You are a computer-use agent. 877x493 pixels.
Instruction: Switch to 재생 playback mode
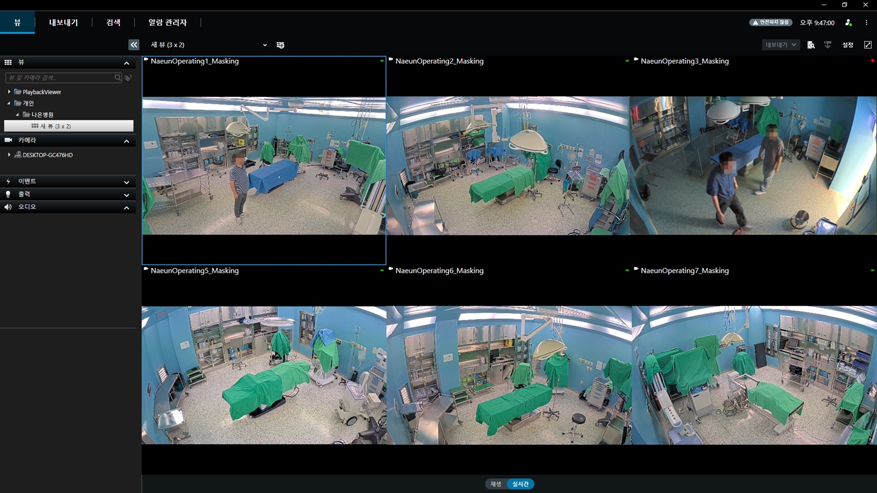(496, 484)
